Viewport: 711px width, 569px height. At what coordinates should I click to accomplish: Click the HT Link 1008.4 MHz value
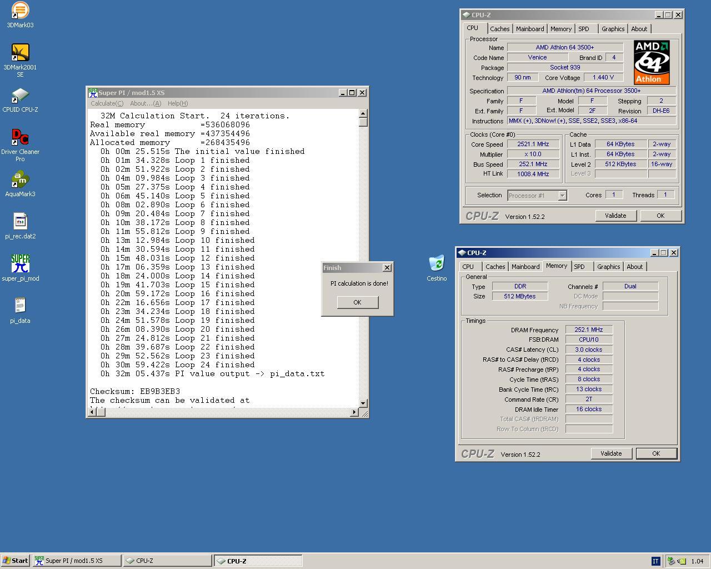533,174
